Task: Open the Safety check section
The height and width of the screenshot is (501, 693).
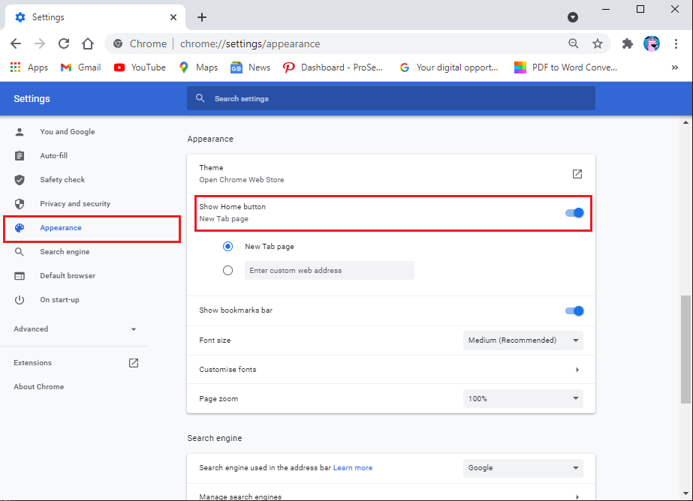Action: pyautogui.click(x=62, y=180)
